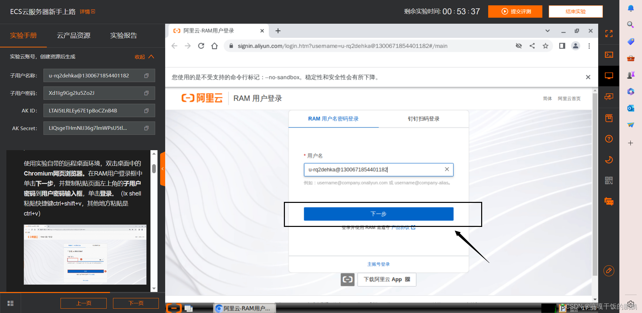This screenshot has width=642, height=313.
Task: Share the current page
Action: [x=532, y=46]
